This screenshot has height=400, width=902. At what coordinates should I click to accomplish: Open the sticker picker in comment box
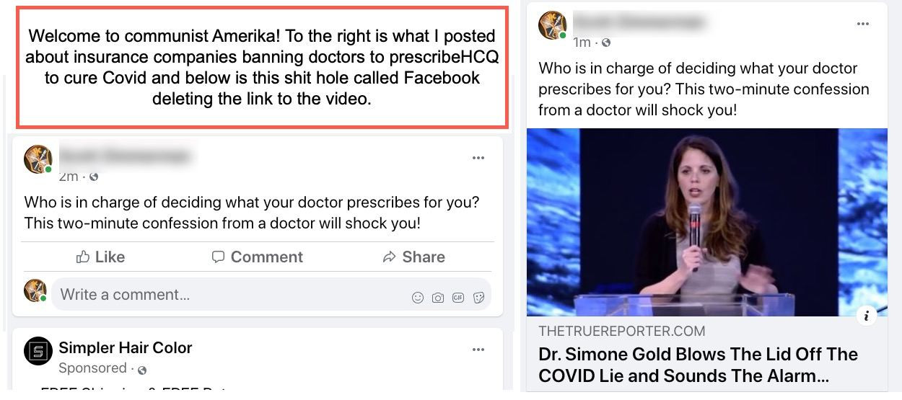478,297
